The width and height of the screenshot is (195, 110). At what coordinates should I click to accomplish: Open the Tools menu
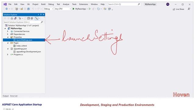tap(74, 4)
